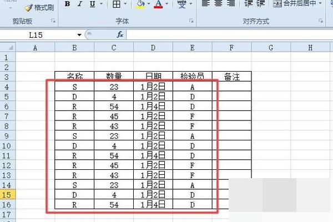The height and width of the screenshot is (222, 333).
Task: Select cell B16 containing R
Action: point(74,204)
